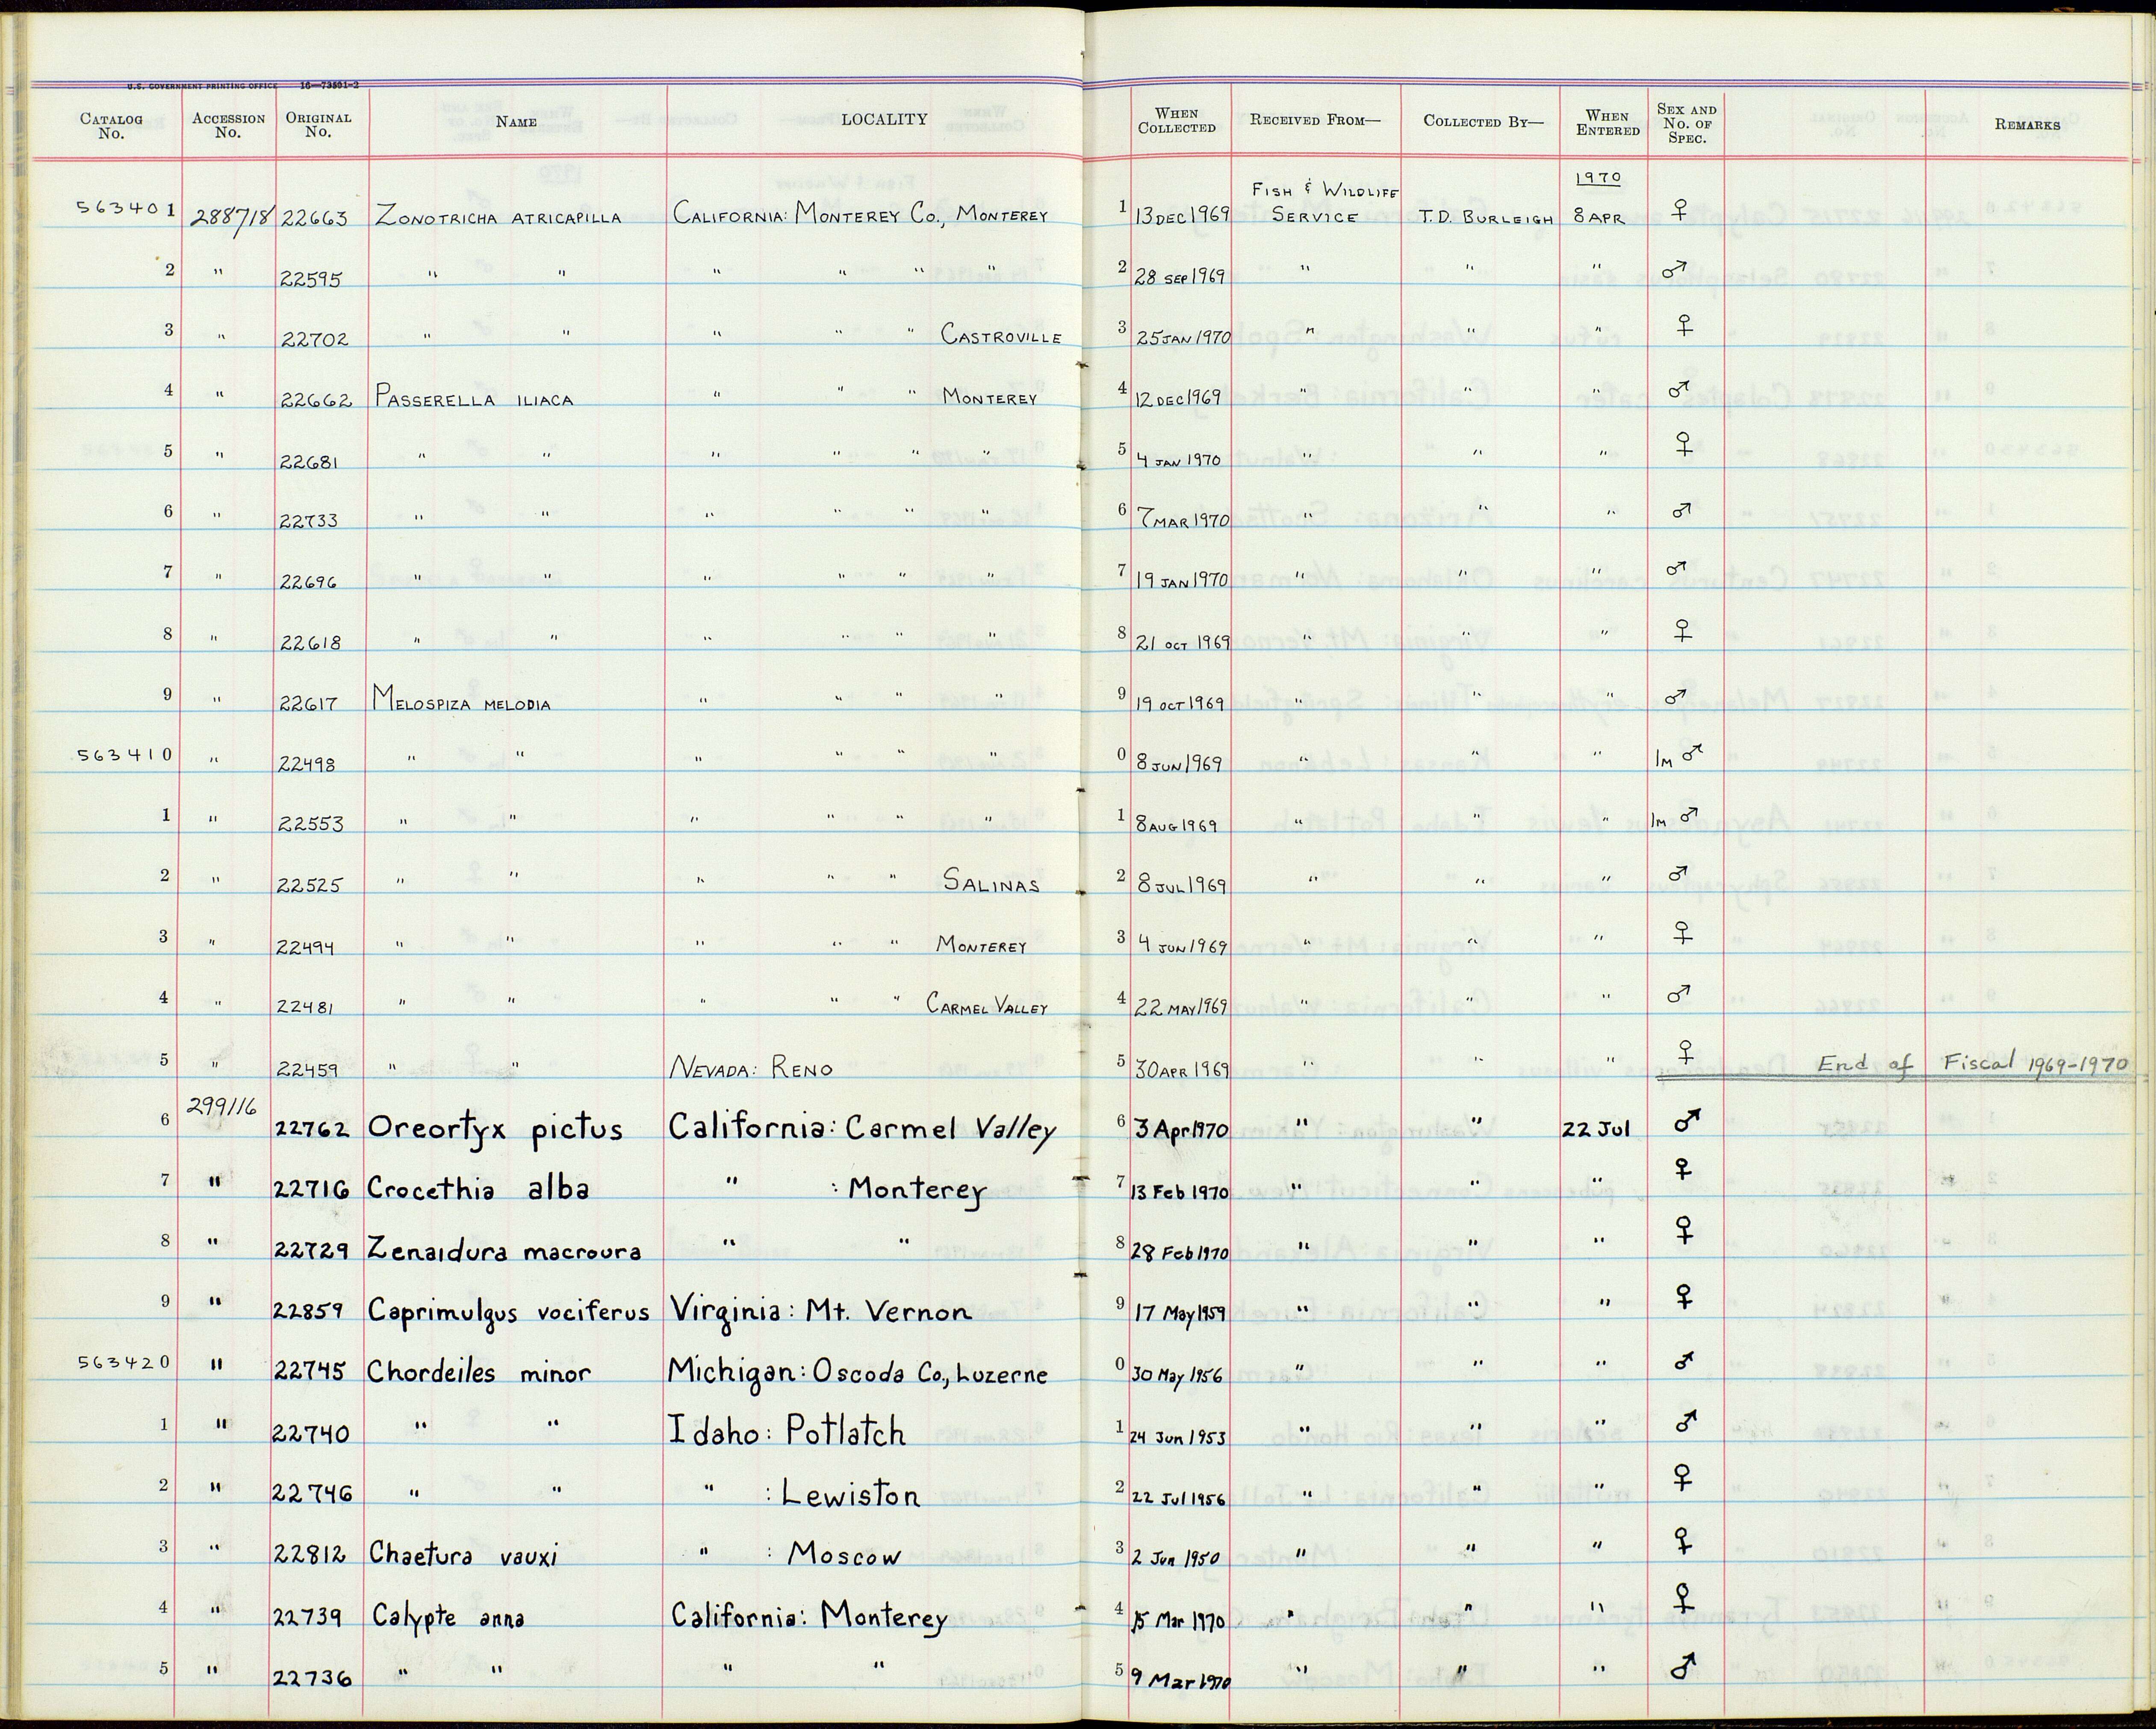Select original number 22662
The height and width of the screenshot is (1729, 2156).
click(315, 400)
